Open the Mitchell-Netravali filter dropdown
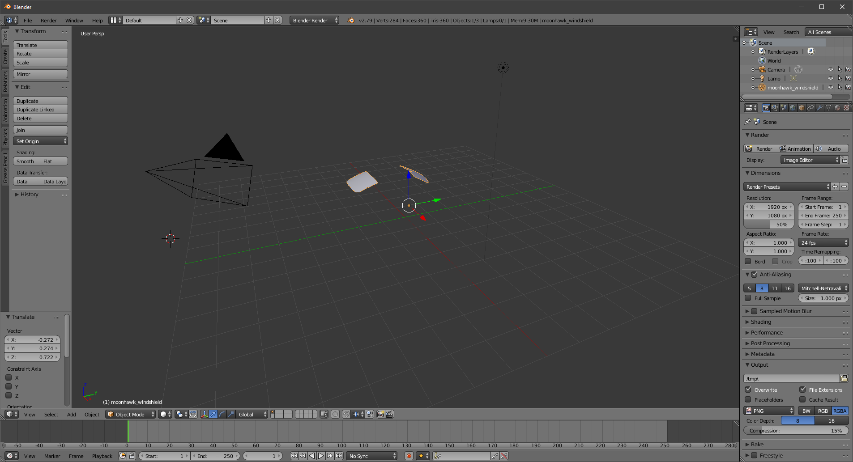Image resolution: width=853 pixels, height=462 pixels. pyautogui.click(x=823, y=288)
